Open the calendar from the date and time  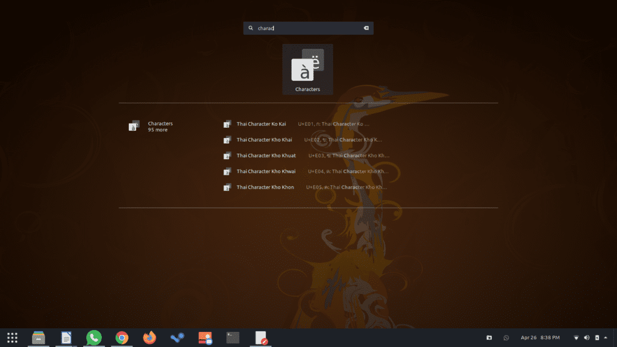(x=540, y=337)
